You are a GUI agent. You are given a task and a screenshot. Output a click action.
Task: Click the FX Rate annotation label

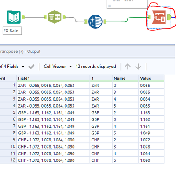[x=12, y=31]
